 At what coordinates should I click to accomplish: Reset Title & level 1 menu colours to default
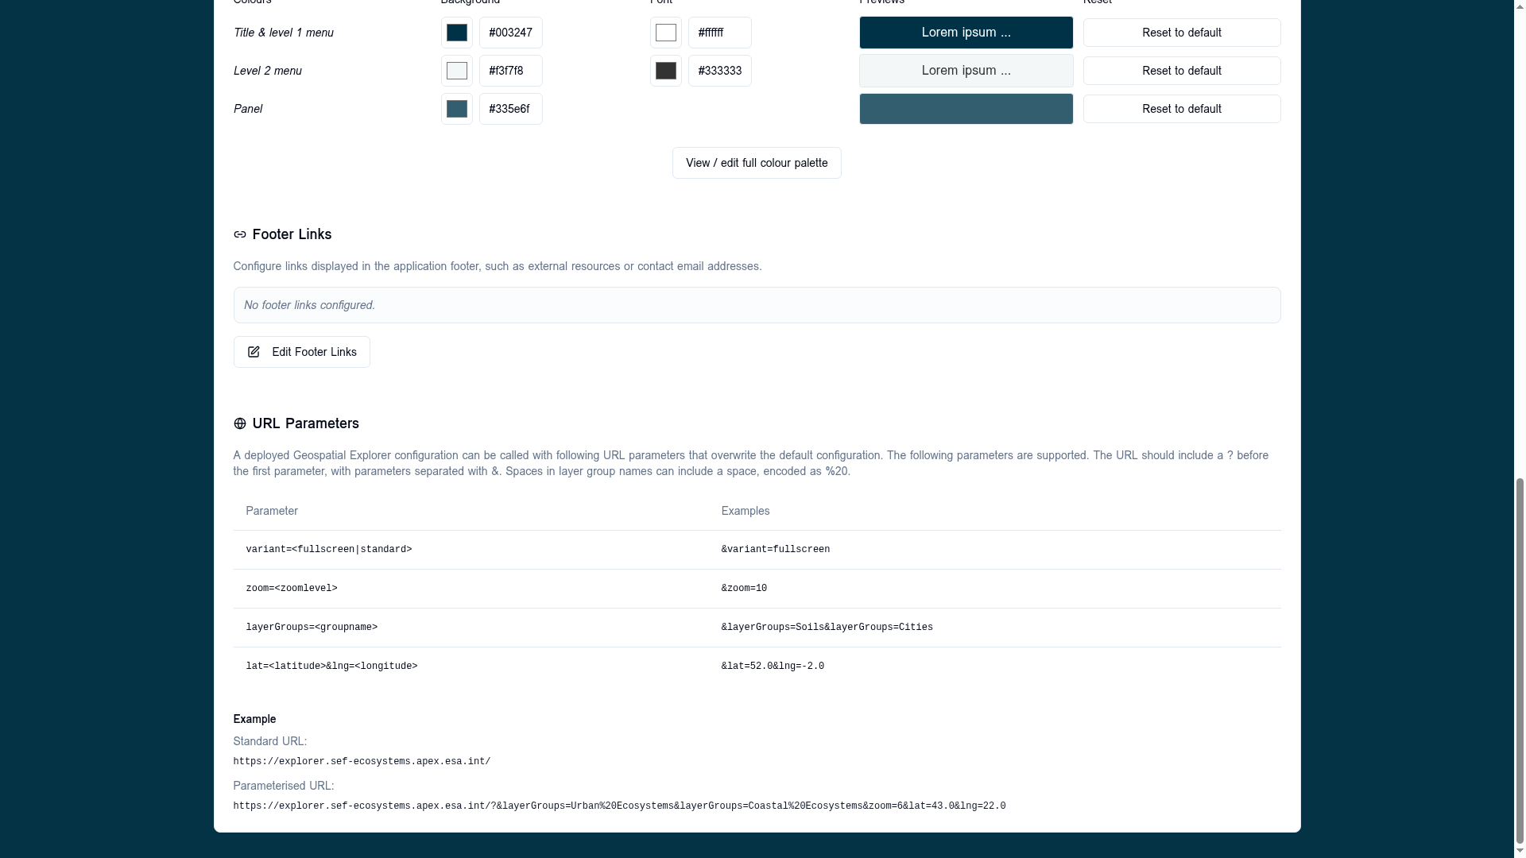pos(1182,33)
